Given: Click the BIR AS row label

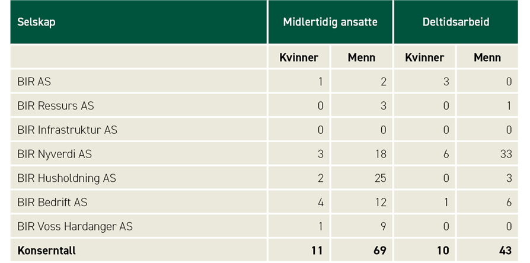Looking at the screenshot, I should point(34,82).
